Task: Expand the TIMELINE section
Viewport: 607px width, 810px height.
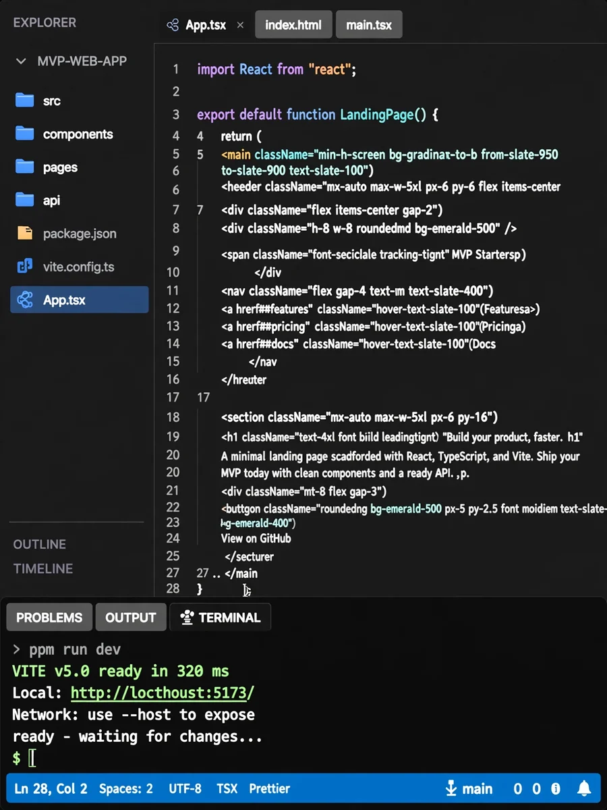Action: point(43,568)
